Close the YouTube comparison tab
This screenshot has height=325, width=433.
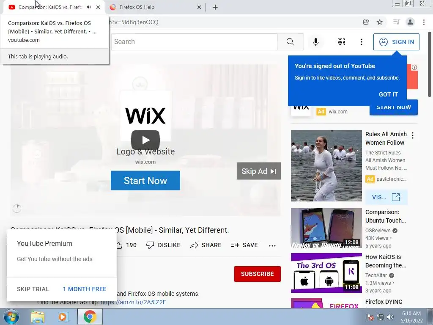[98, 7]
